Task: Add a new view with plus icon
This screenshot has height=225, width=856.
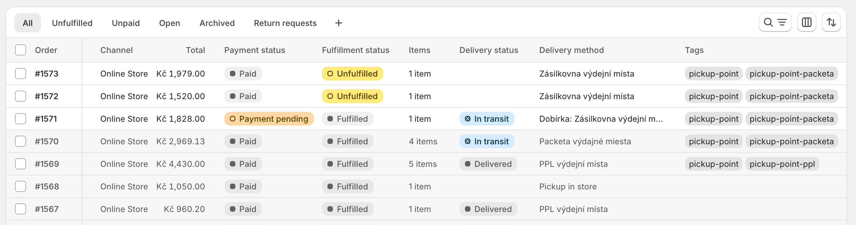Action: [x=338, y=23]
